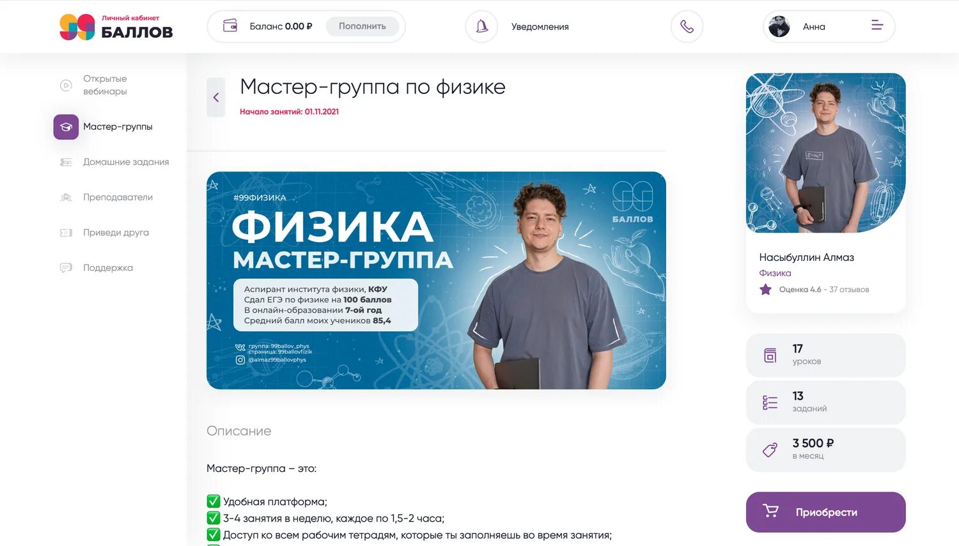959x546 pixels.
Task: Go back using the left chevron
Action: click(216, 97)
